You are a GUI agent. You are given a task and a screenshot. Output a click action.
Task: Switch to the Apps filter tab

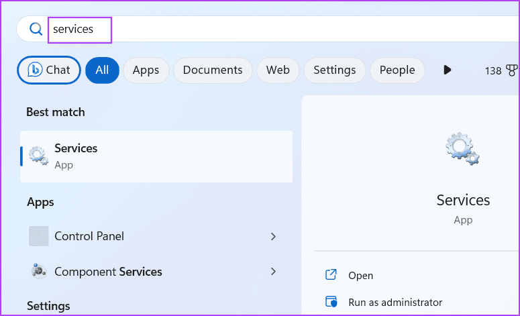point(146,70)
